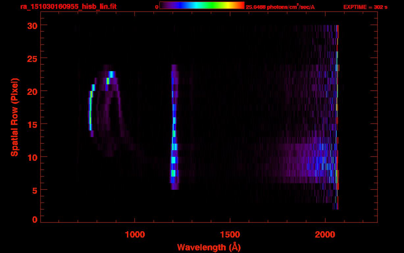The height and width of the screenshot is (253, 404).
Task: Click the 0 spatial row tick label
Action: pyautogui.click(x=35, y=220)
